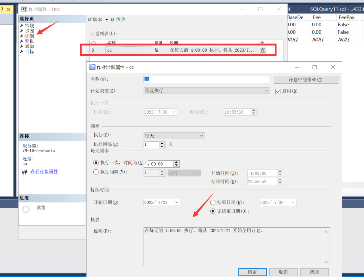Click the schedule row description text
This screenshot has width=364, height=277.
coord(212,50)
